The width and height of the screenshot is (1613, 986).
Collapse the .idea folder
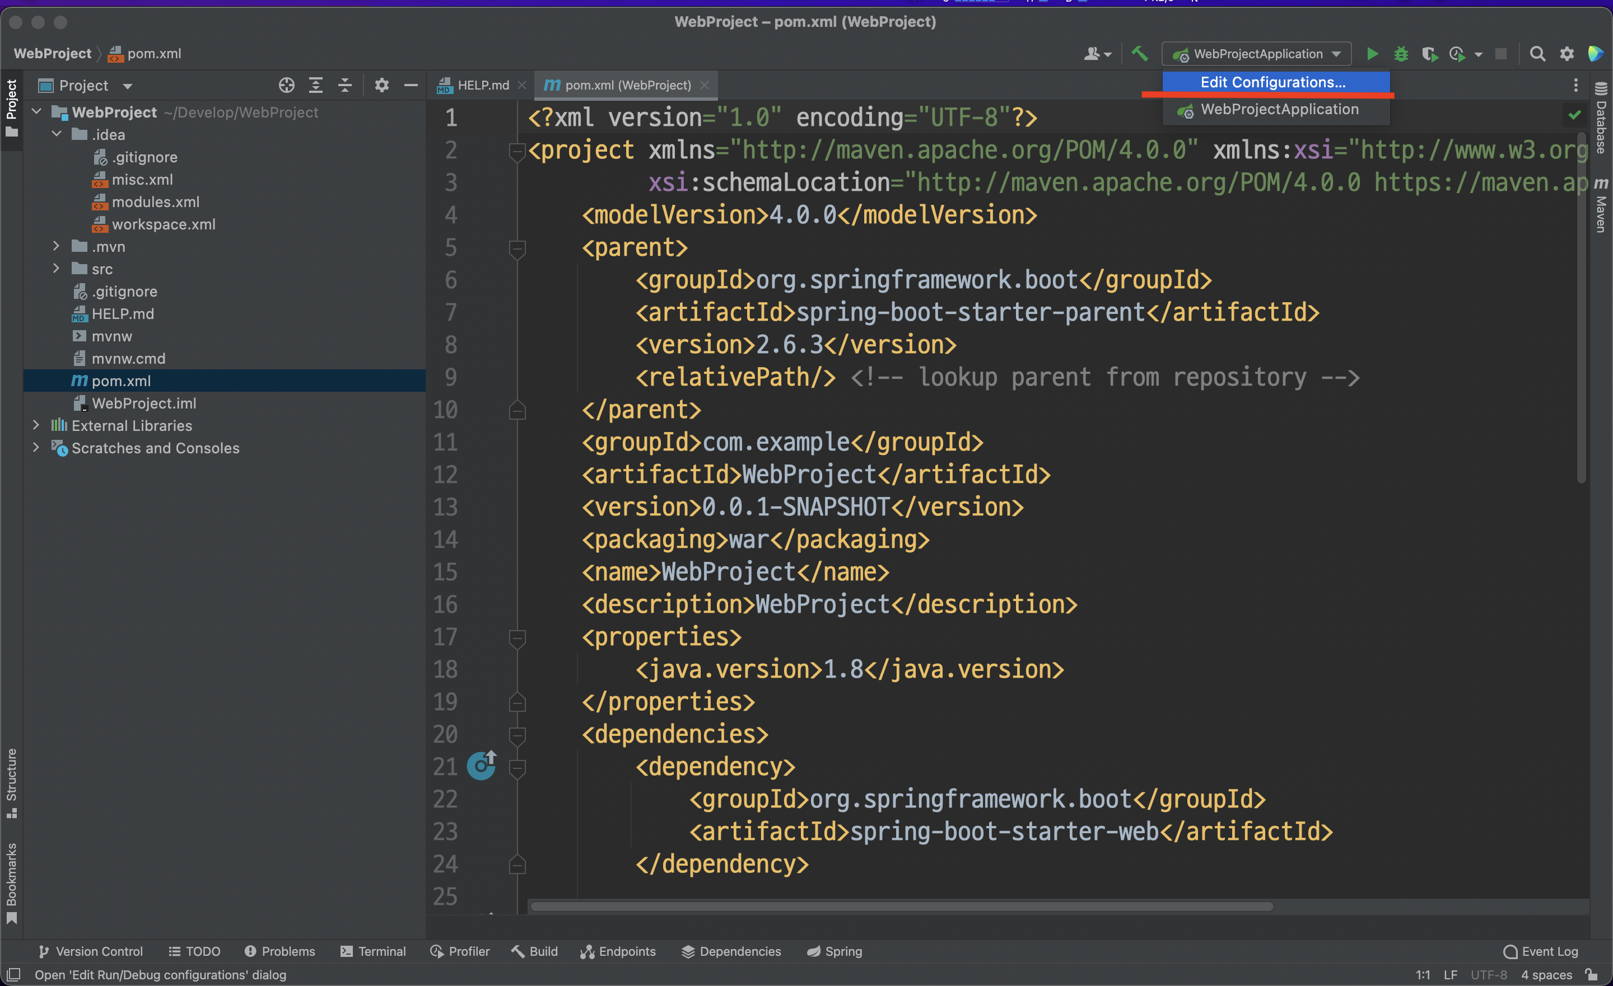point(57,134)
